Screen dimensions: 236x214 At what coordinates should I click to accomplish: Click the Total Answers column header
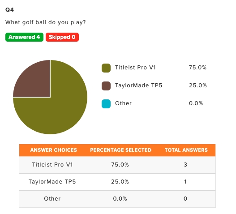[x=186, y=150]
